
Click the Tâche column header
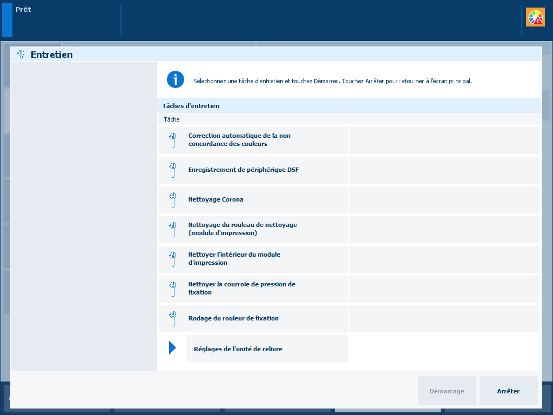(x=172, y=119)
